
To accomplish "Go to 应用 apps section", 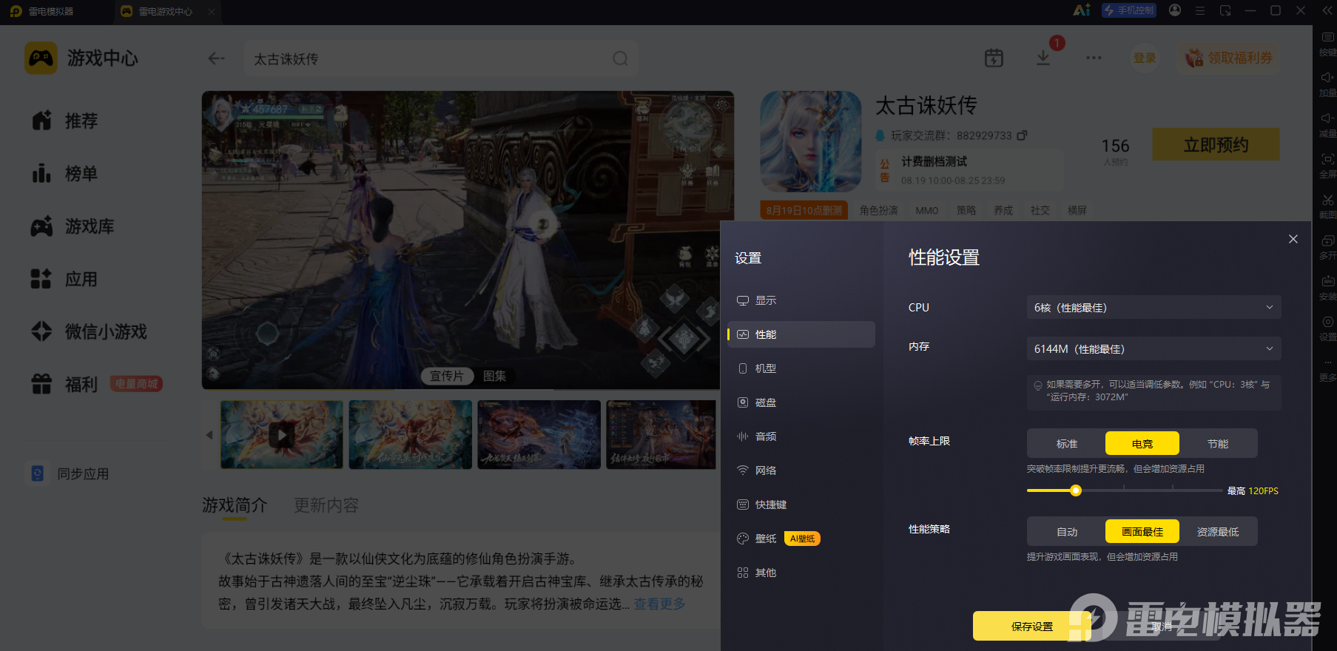I will click(65, 280).
